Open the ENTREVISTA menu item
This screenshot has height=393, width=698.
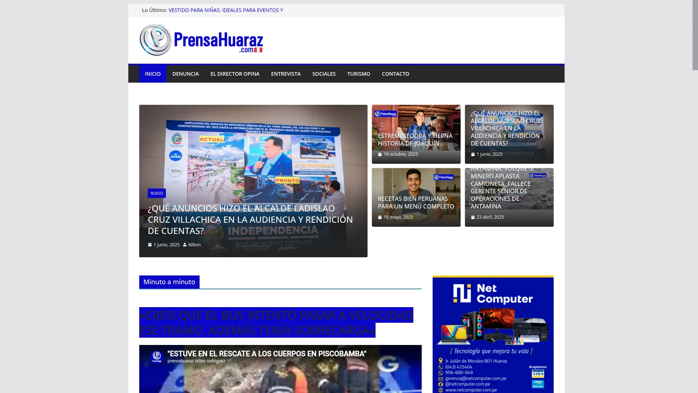pos(286,74)
